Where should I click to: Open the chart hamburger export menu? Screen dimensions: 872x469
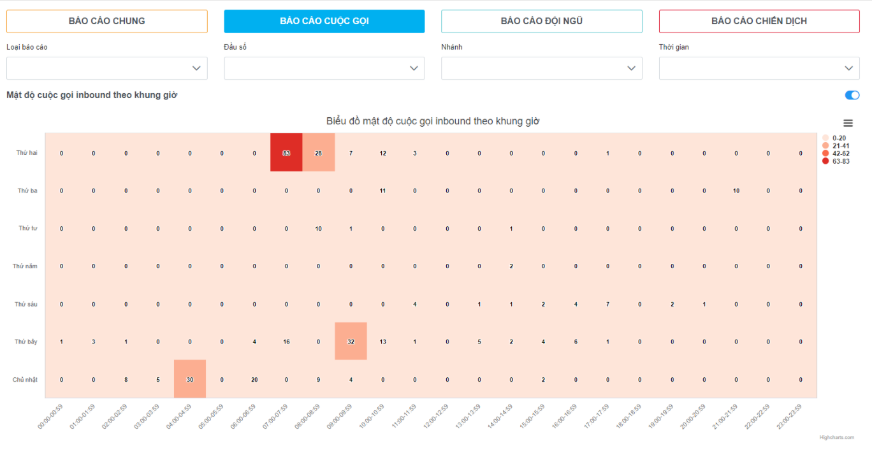click(x=848, y=123)
